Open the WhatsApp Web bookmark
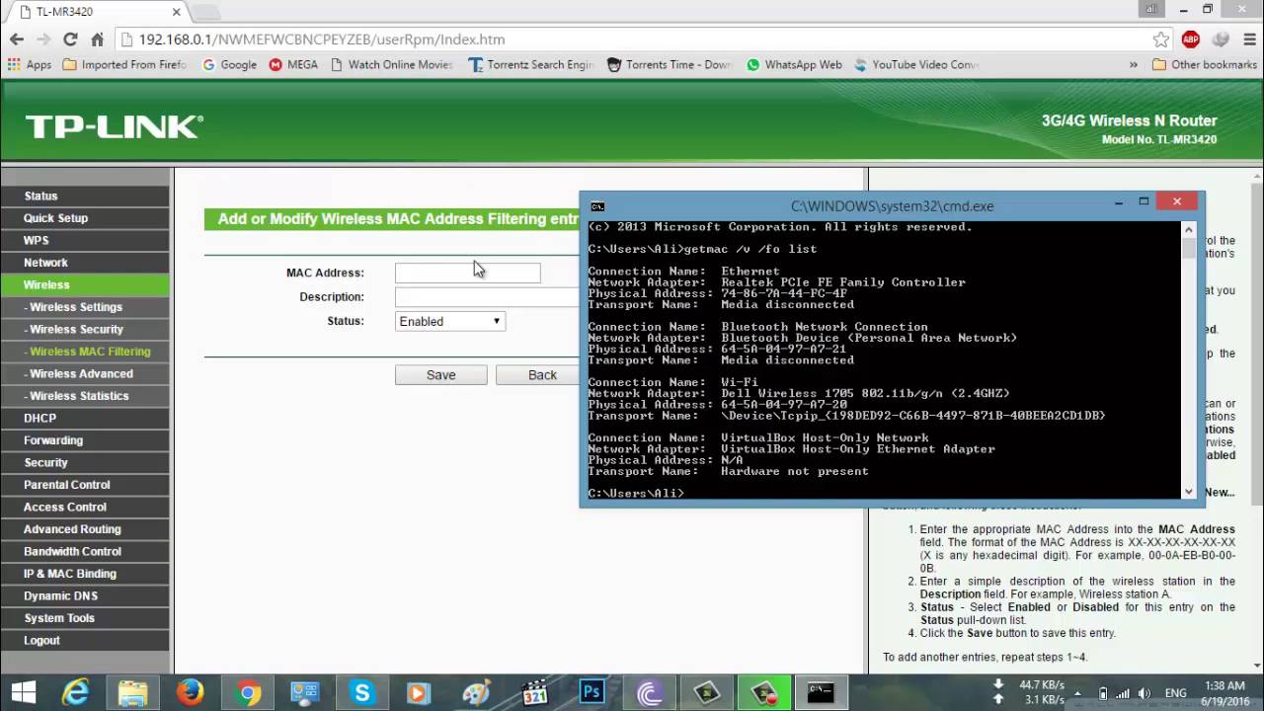The image size is (1264, 711). (794, 64)
